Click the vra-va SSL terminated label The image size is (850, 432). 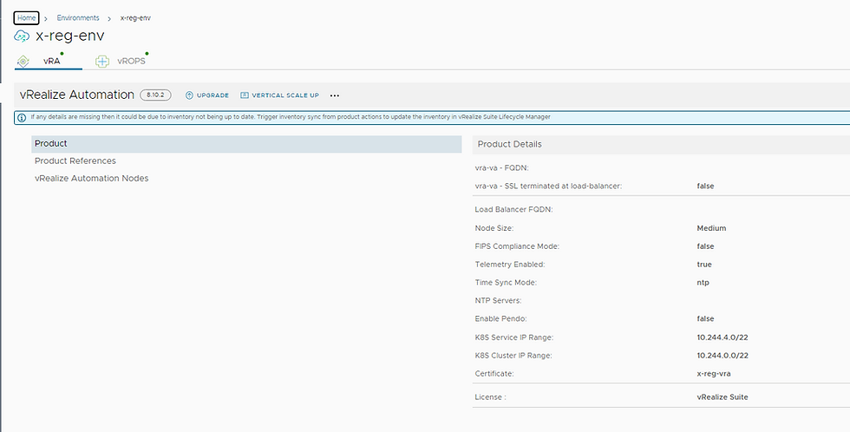[x=548, y=186]
